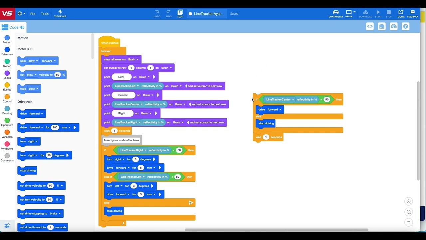Select the Sensing block category
The height and width of the screenshot is (240, 426).
tap(7, 111)
